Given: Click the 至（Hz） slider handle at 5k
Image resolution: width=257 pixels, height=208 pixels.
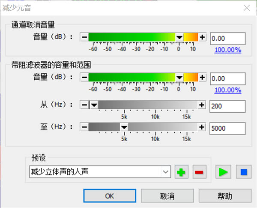Looking at the screenshot, I should (x=123, y=127).
